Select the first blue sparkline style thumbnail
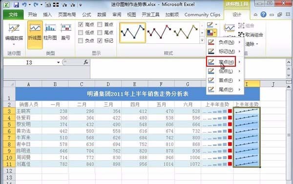The width and height of the screenshot is (293, 184). 132,33
